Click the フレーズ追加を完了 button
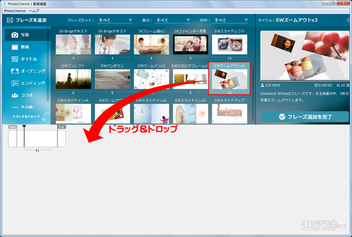The width and height of the screenshot is (352, 237). click(x=305, y=117)
